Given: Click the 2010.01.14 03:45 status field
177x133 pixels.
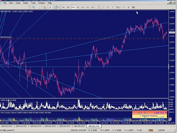Looking at the screenshot, I should coord(78,130).
